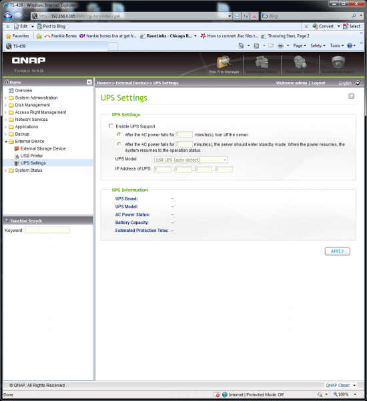Refresh the page in the address bar

246,16
